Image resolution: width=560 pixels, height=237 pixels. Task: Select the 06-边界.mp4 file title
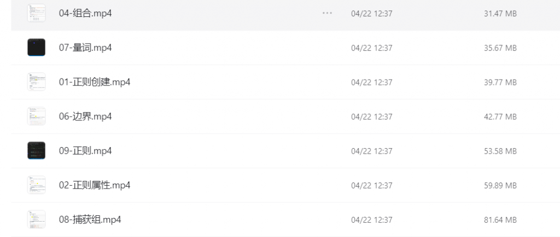[x=85, y=117]
